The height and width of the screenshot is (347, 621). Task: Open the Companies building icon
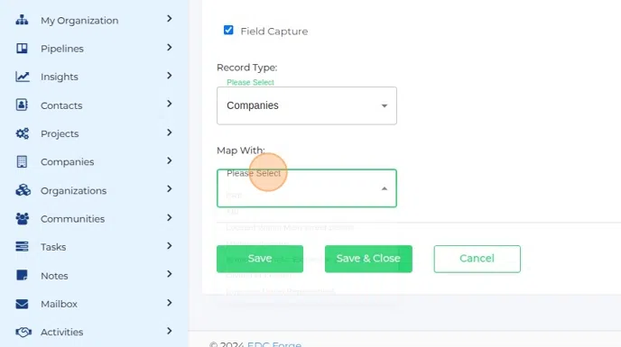pyautogui.click(x=22, y=161)
